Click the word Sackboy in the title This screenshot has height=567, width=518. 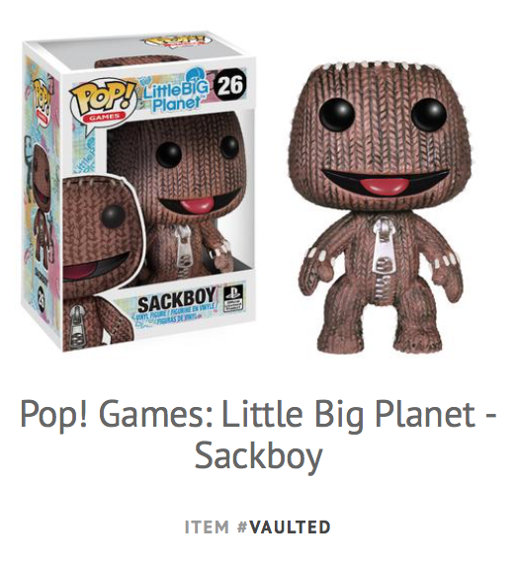click(x=258, y=456)
